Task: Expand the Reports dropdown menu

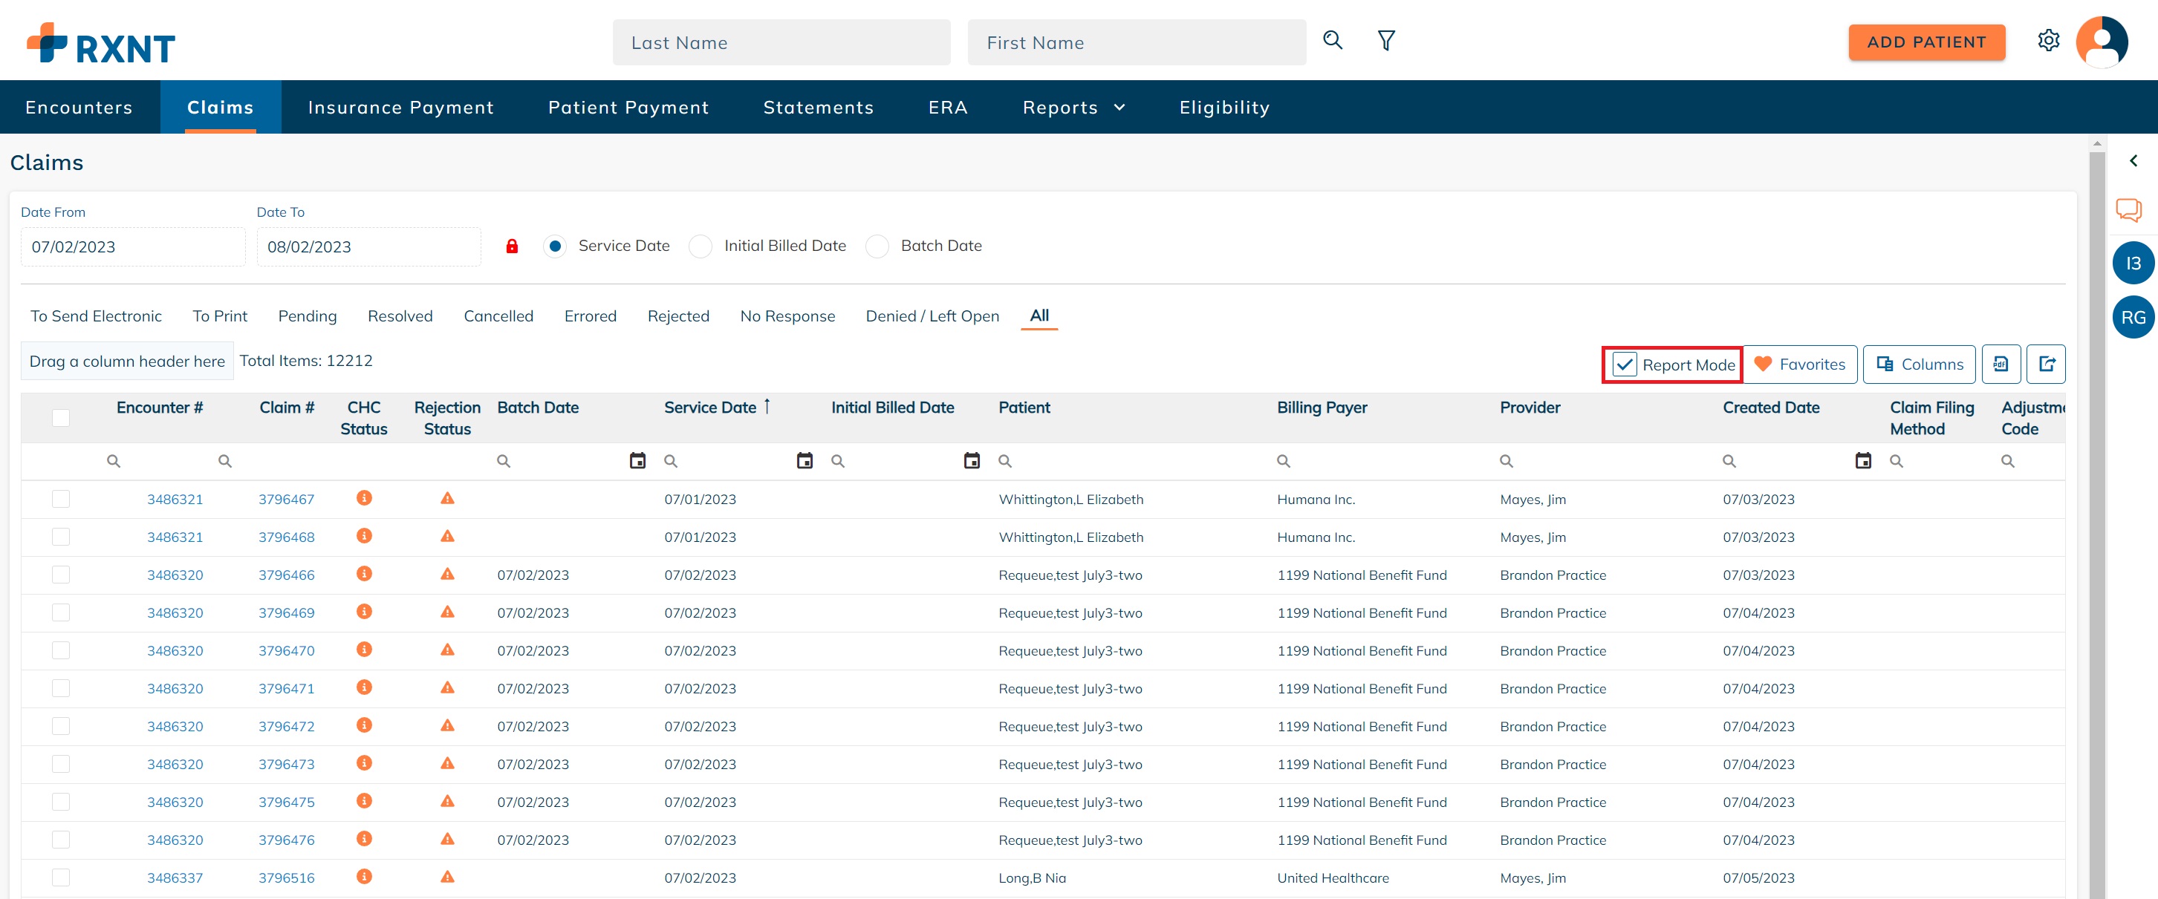Action: pyautogui.click(x=1074, y=107)
